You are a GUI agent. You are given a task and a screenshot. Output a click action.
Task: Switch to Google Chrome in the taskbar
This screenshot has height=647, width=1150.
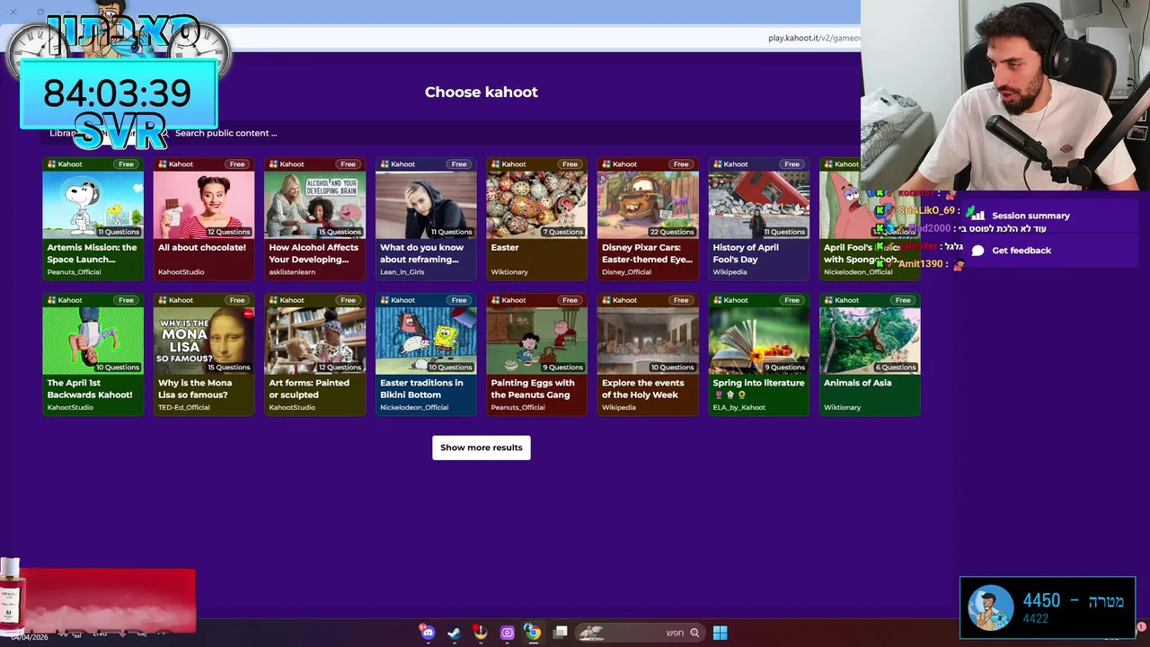click(533, 633)
